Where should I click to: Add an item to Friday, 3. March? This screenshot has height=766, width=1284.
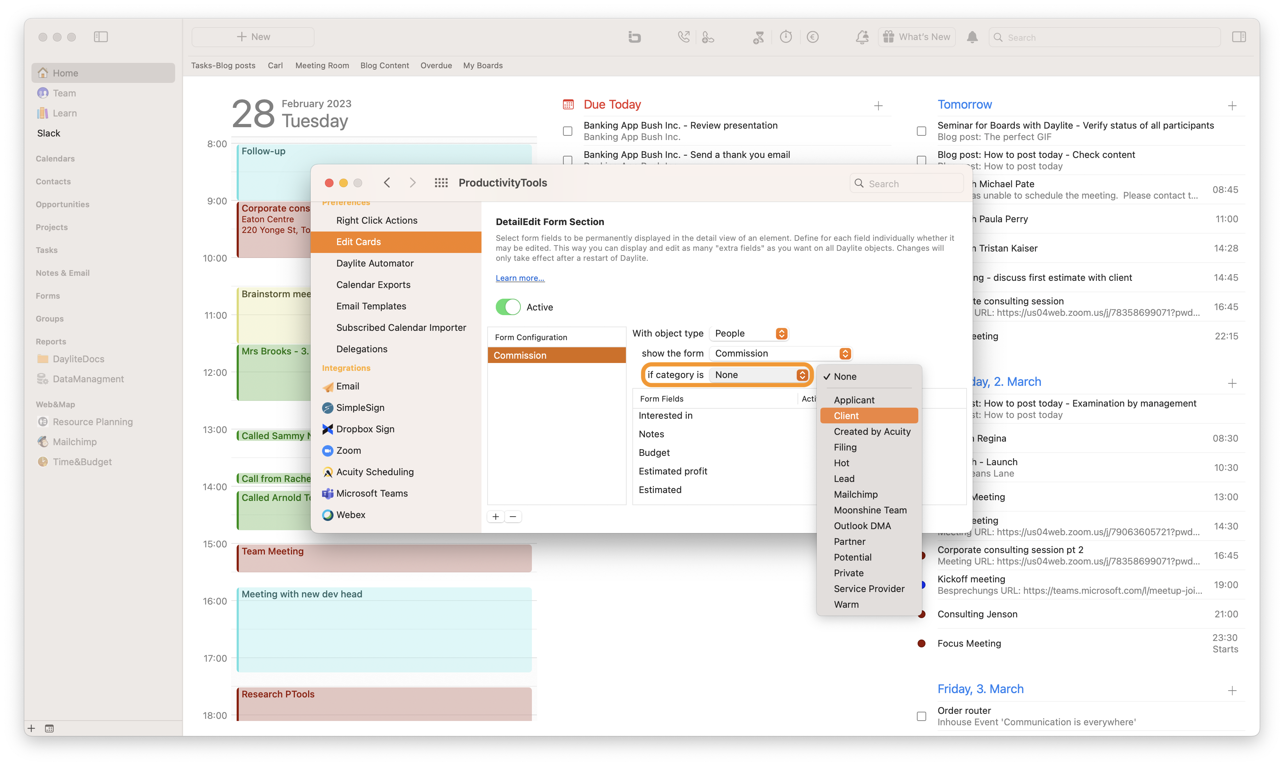tap(1232, 691)
